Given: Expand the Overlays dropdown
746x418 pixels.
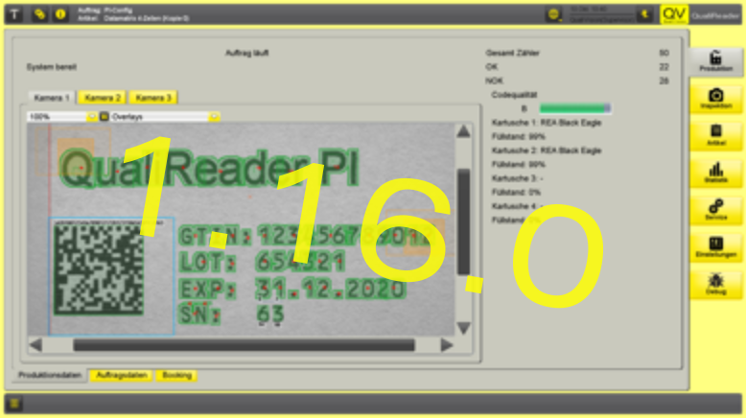Looking at the screenshot, I should point(214,117).
